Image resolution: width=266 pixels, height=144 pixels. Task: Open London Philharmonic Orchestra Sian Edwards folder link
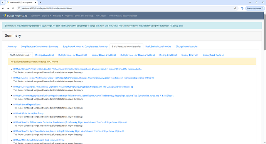(70, 122)
